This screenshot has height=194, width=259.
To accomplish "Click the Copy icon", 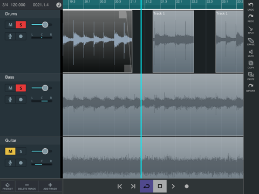I will tap(251, 65).
